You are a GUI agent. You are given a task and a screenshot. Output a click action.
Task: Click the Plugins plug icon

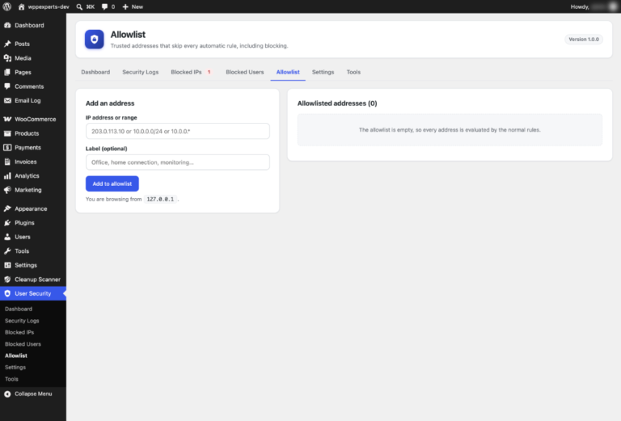pyautogui.click(x=7, y=223)
